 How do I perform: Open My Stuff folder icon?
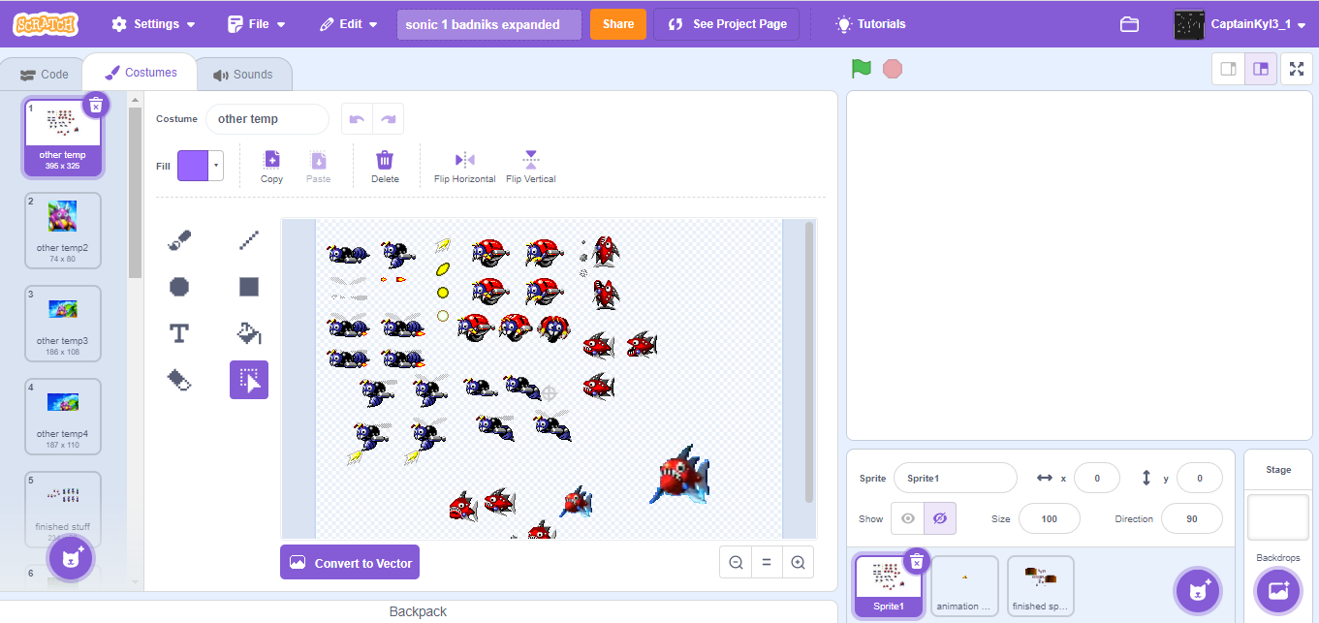[x=1129, y=24]
